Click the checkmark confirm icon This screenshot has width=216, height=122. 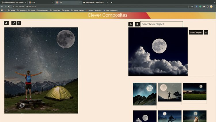[14, 23]
